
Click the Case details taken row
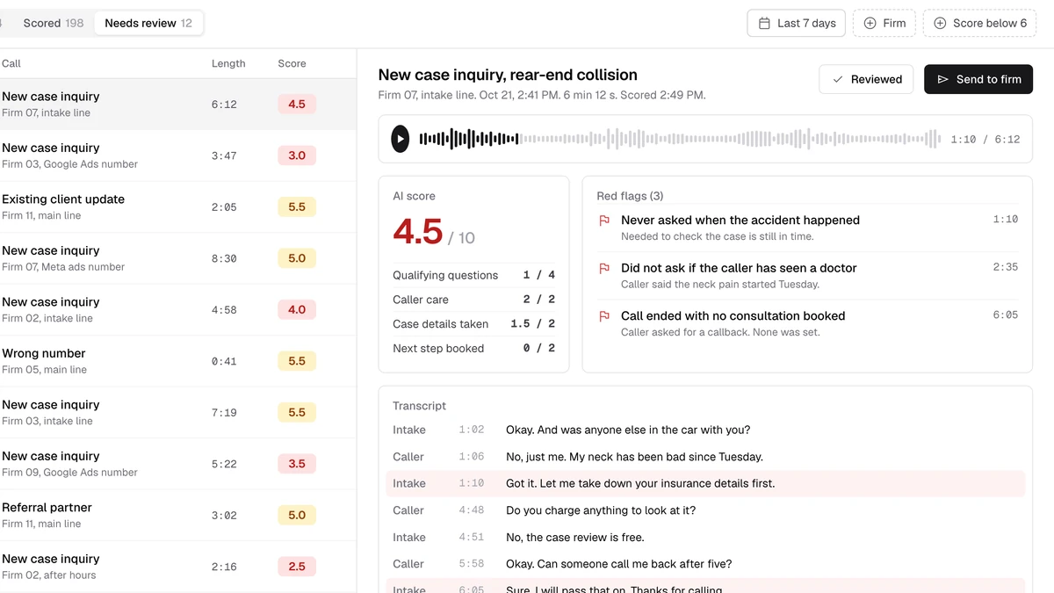(473, 324)
